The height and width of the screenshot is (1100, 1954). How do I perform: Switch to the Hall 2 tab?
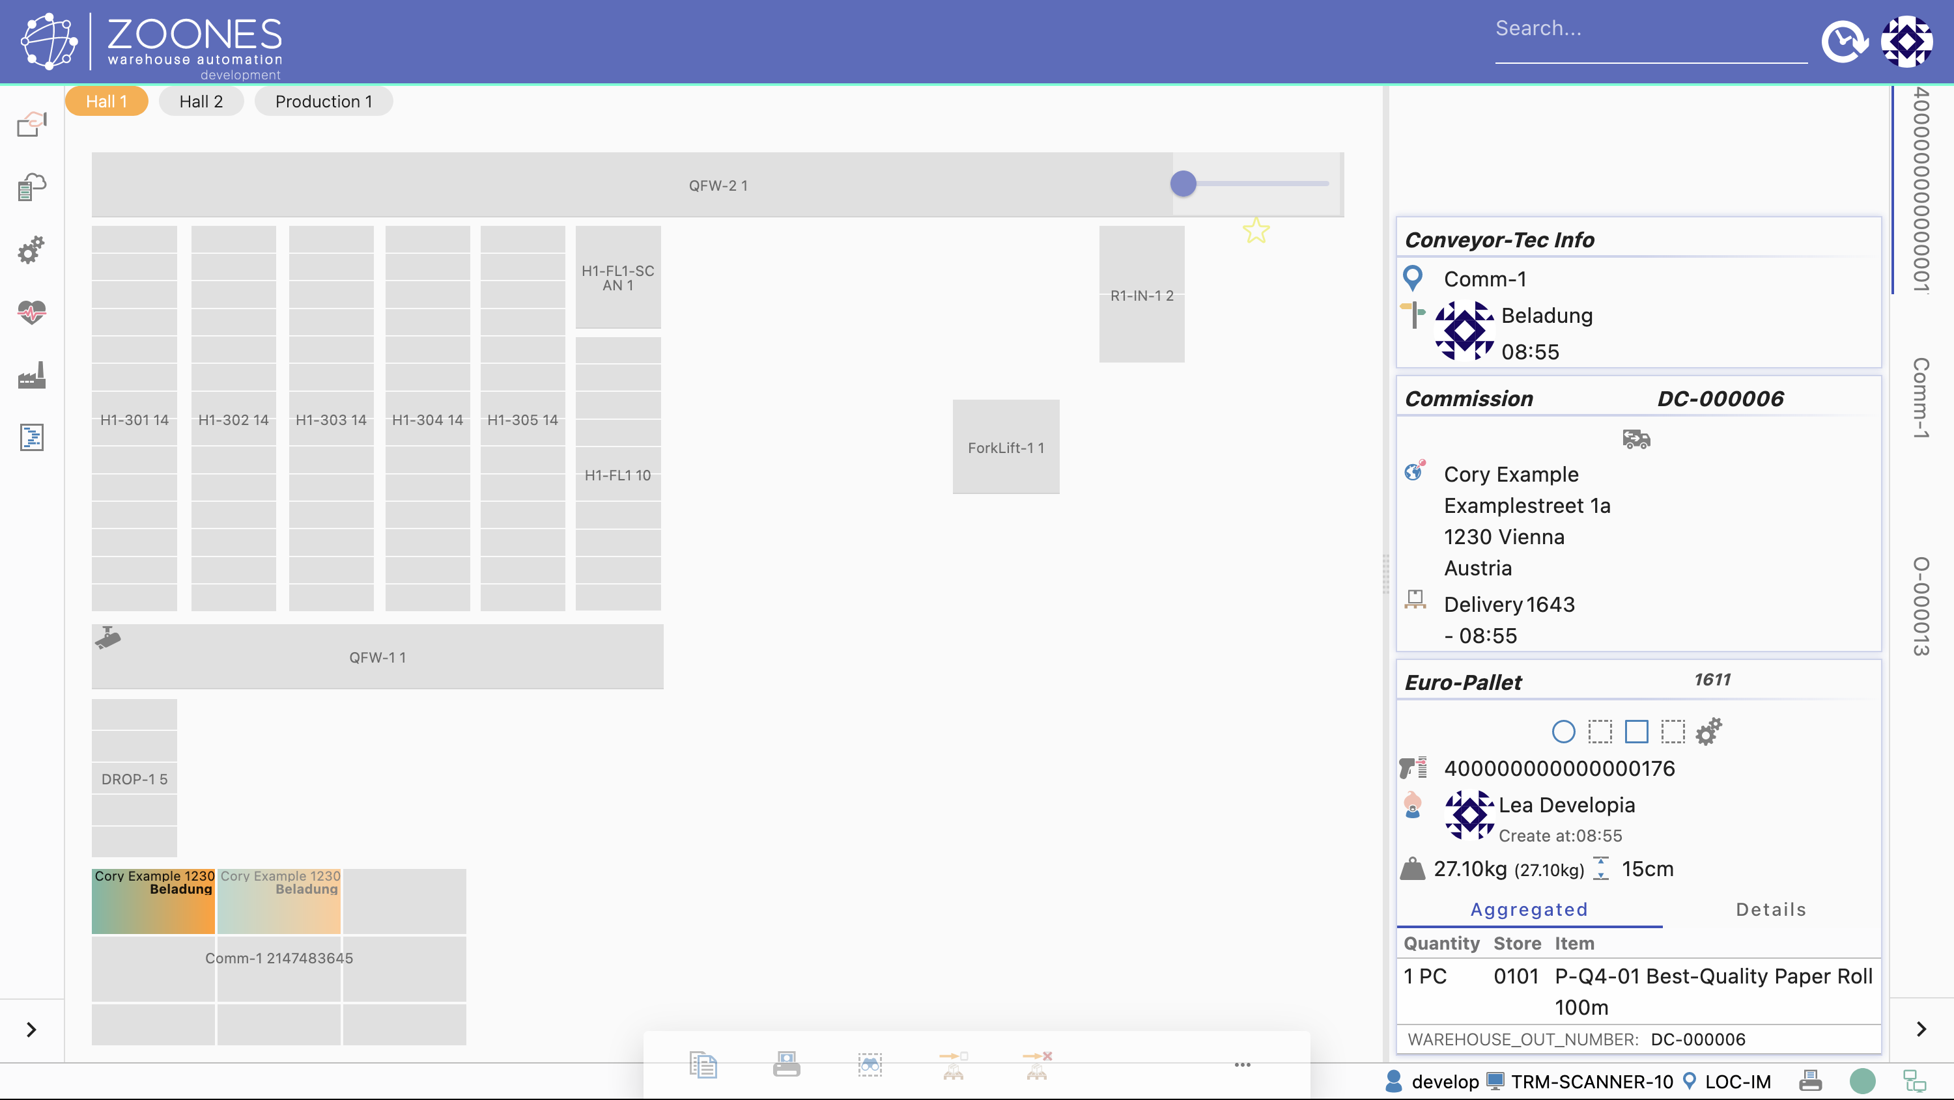coord(201,102)
